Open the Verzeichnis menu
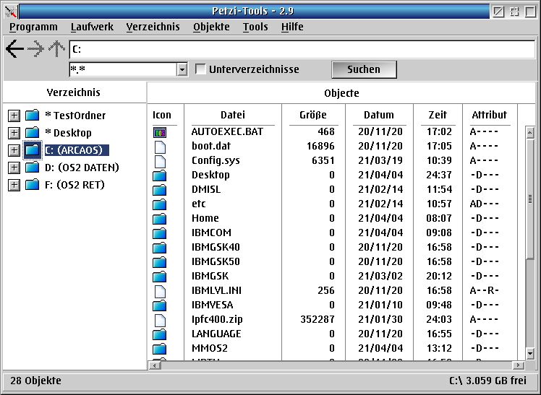Screen dimensions: 541x395 [153, 27]
